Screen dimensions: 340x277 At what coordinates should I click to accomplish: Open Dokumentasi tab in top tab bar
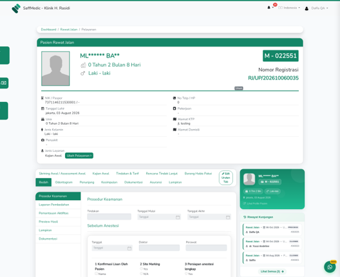pos(133,182)
